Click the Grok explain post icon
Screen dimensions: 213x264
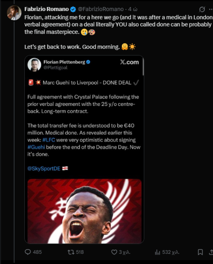coord(202,10)
